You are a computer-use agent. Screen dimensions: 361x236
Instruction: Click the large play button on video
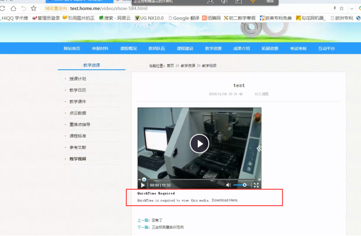(x=199, y=144)
